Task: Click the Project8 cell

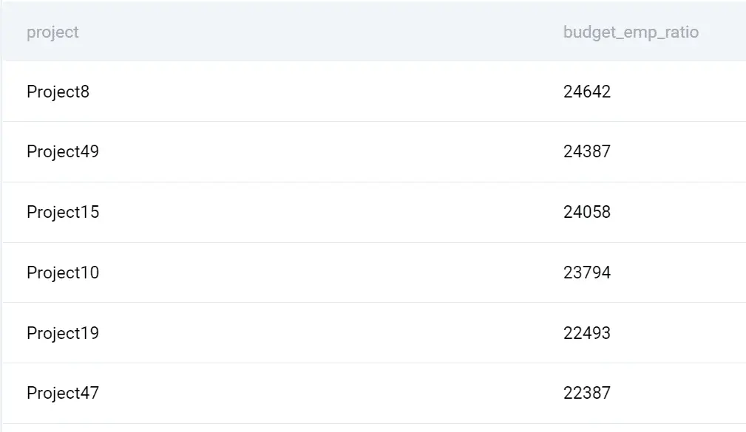Action: click(58, 92)
